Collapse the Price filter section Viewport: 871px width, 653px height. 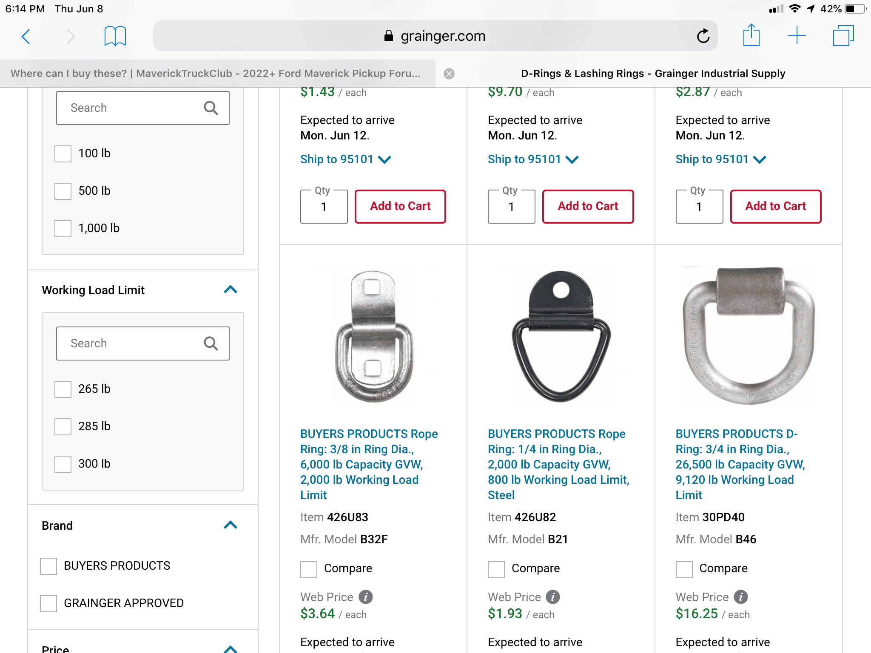(x=231, y=649)
